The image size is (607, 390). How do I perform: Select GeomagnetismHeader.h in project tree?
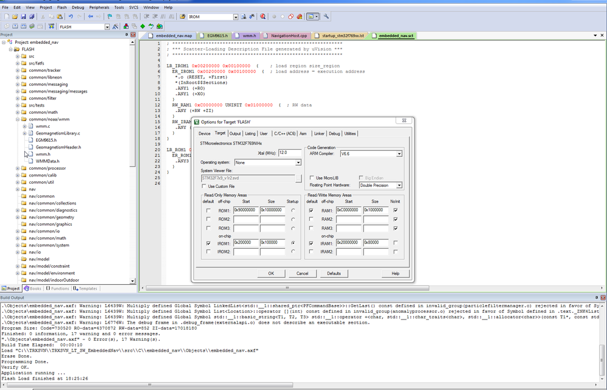pyautogui.click(x=58, y=147)
